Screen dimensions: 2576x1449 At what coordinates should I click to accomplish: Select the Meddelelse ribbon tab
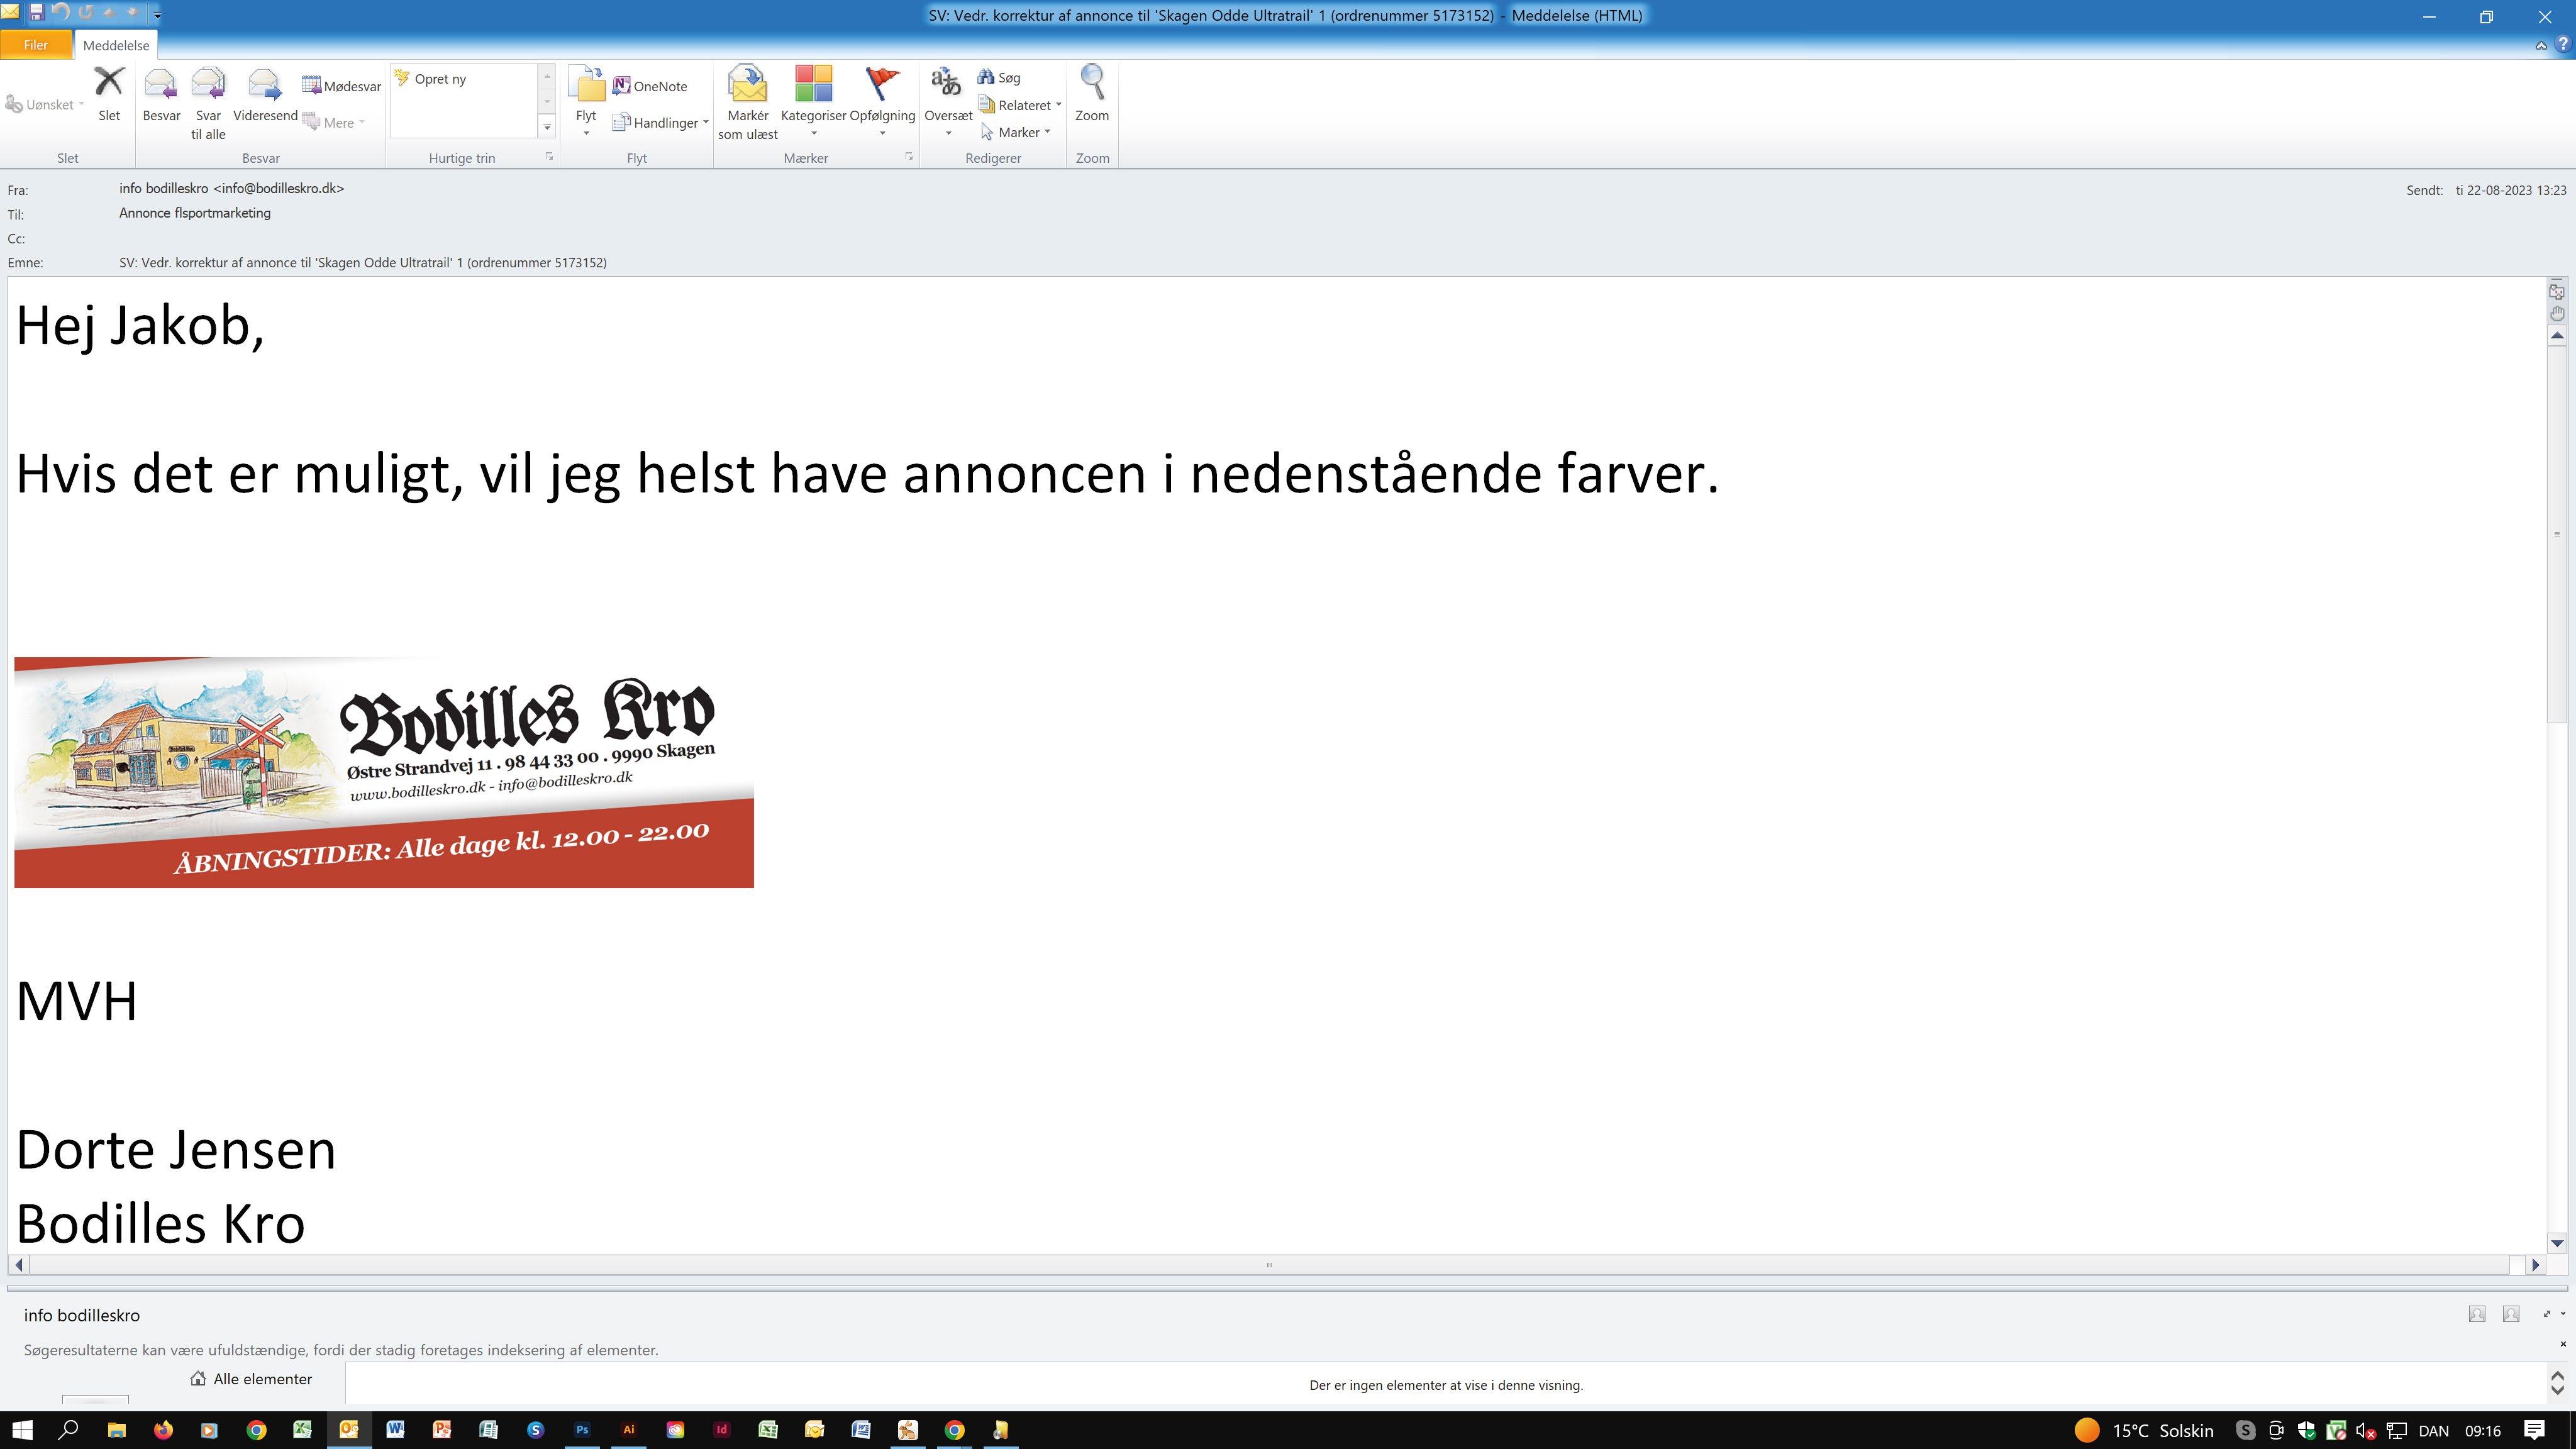116,45
